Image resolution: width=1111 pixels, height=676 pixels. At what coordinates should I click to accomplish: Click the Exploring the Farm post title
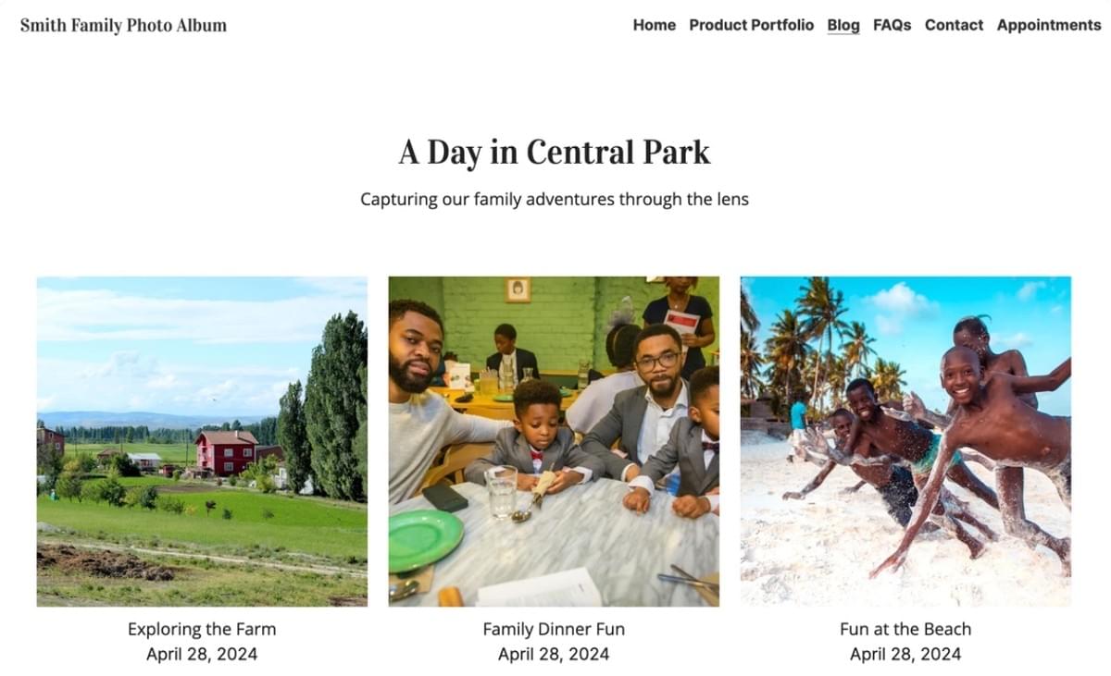click(202, 629)
